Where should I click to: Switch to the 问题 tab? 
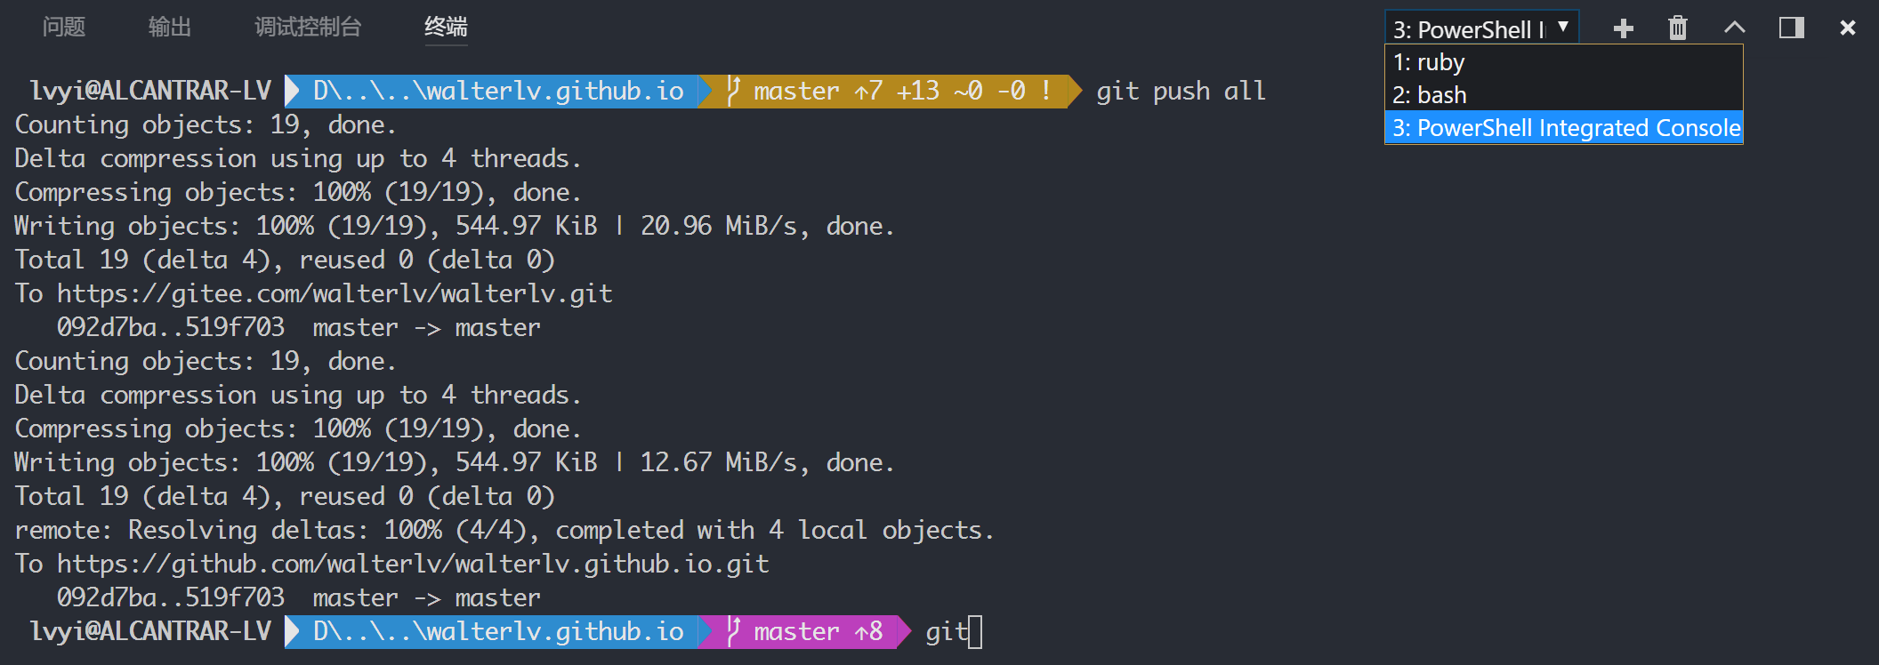(62, 28)
